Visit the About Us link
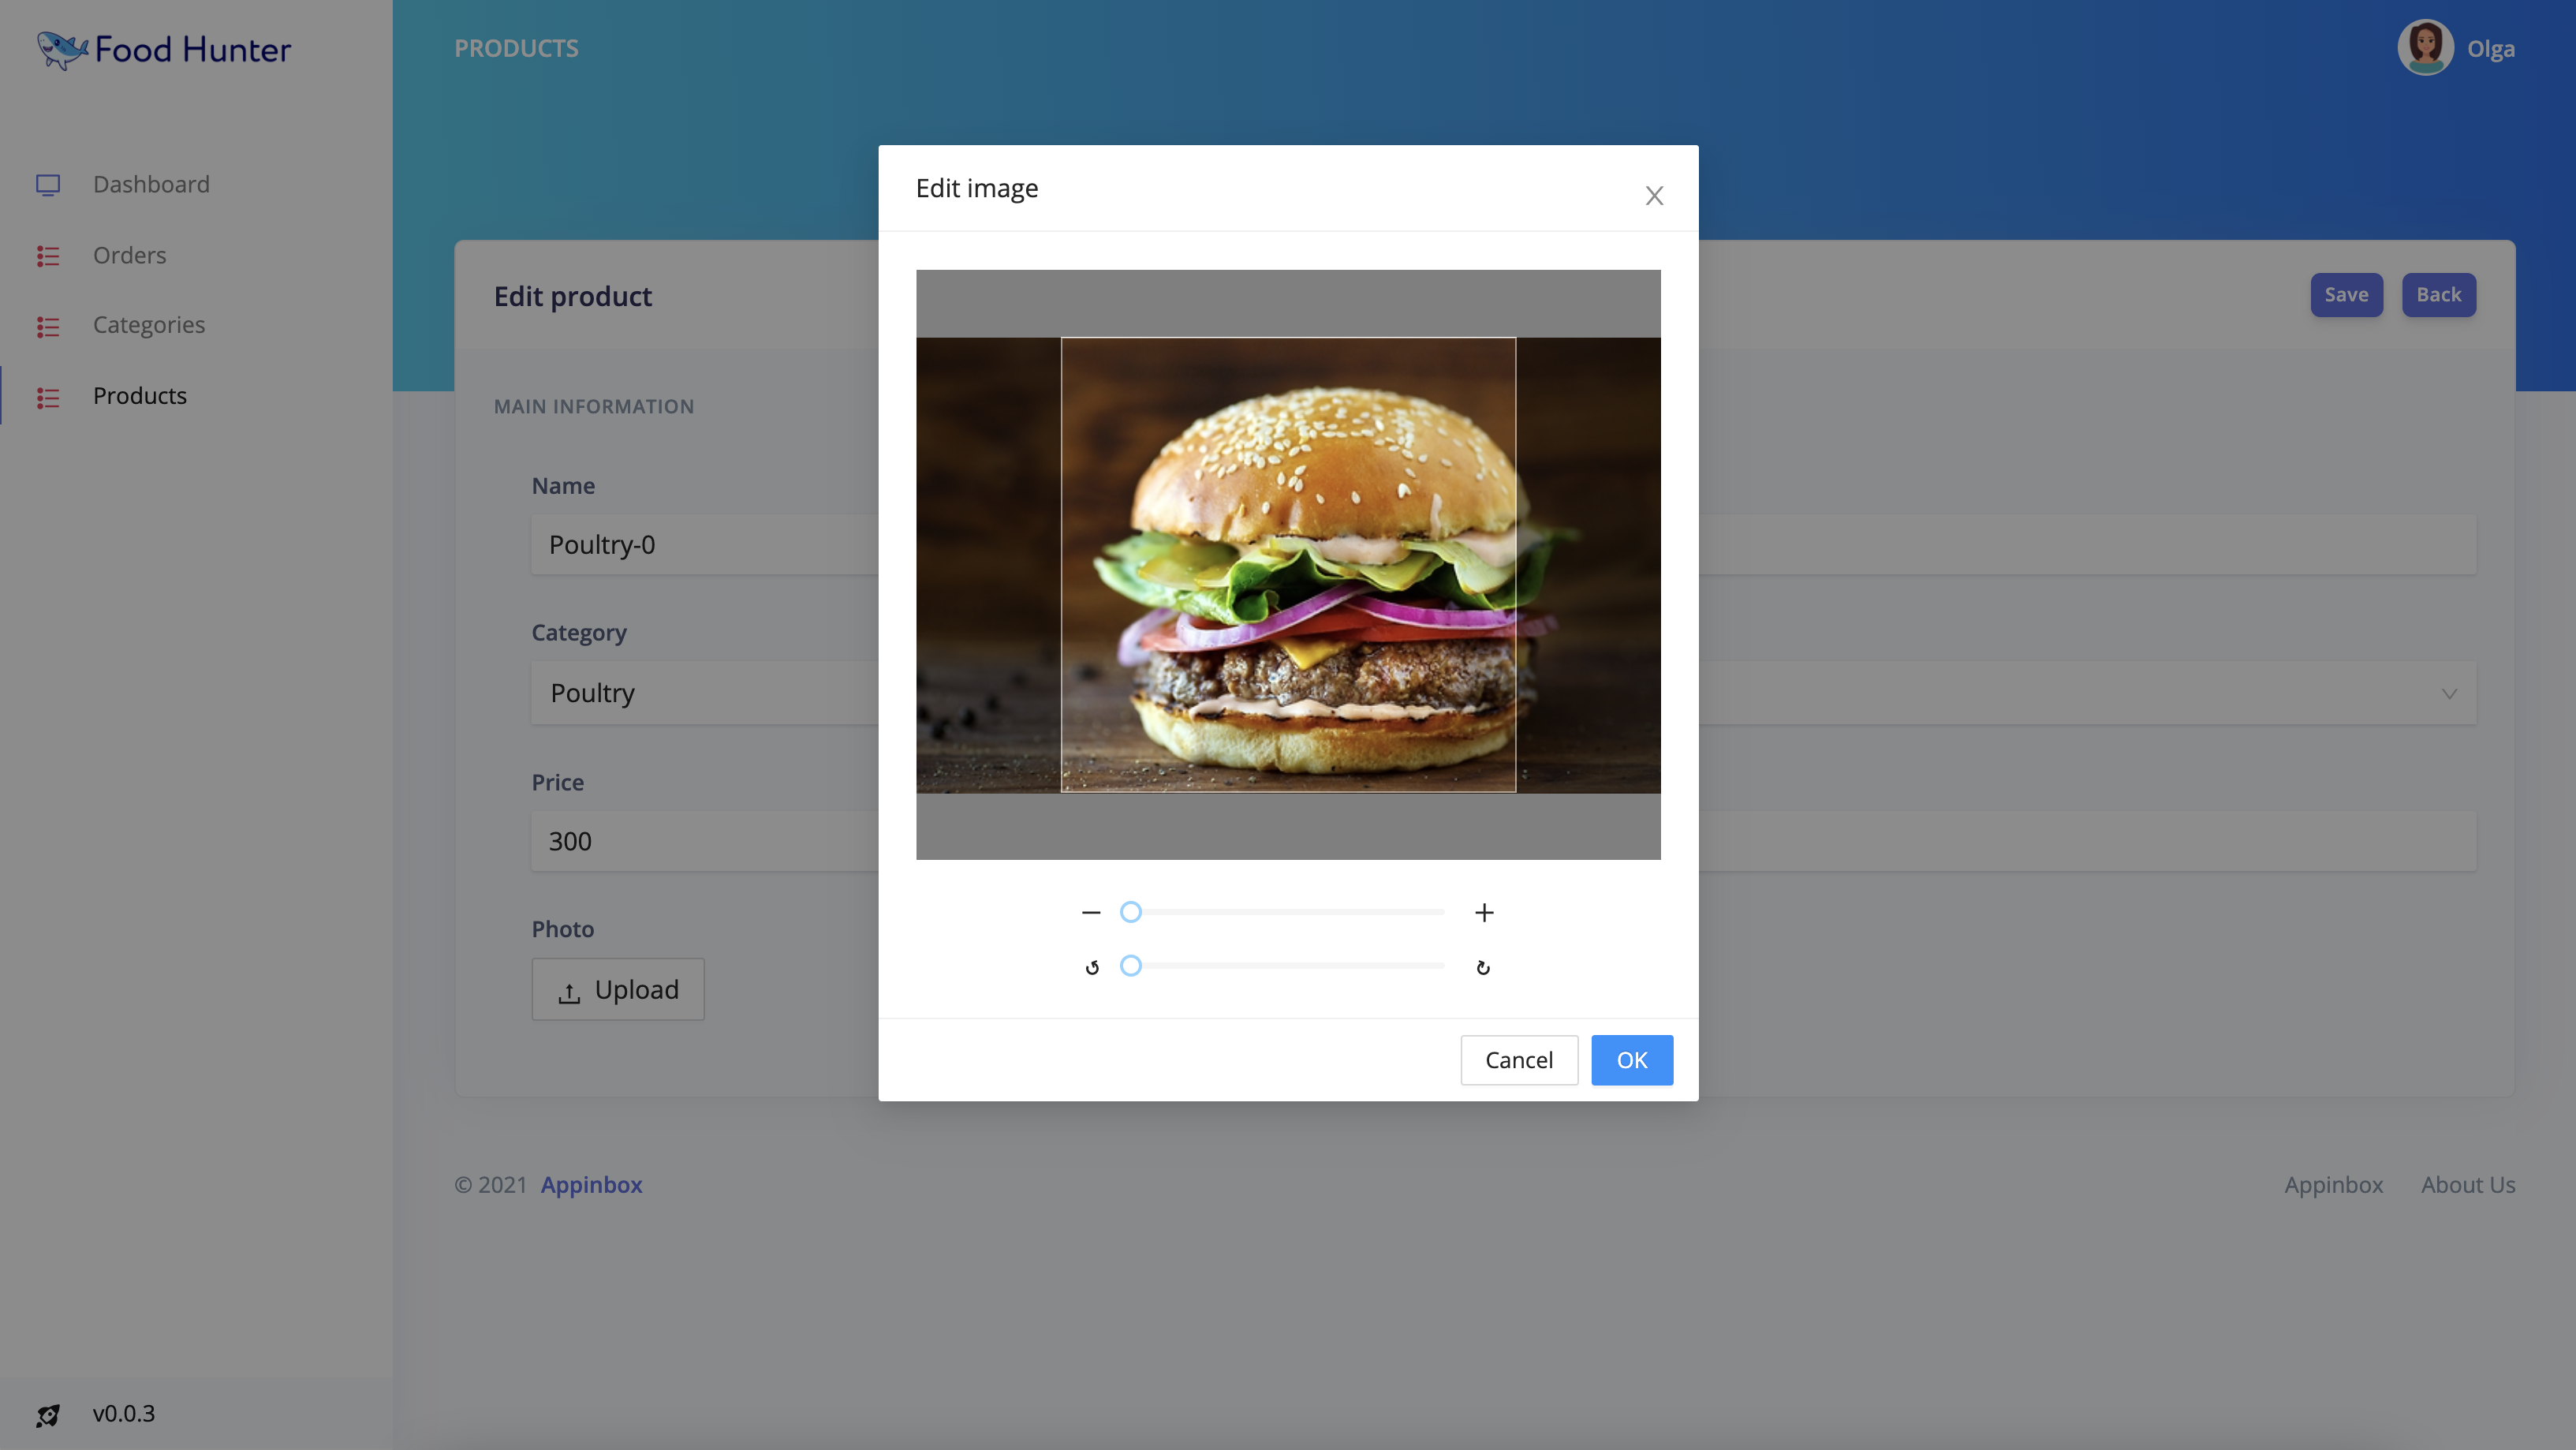The height and width of the screenshot is (1450, 2576). (2467, 1184)
